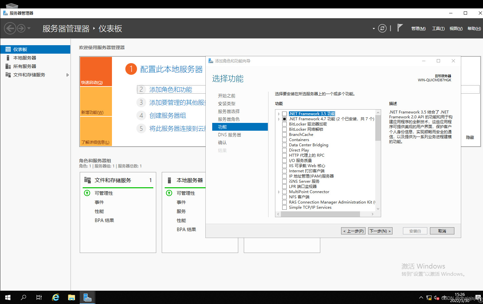Check the BranchCache checkbox
Viewport: 483px width, 304px height.
click(x=284, y=135)
